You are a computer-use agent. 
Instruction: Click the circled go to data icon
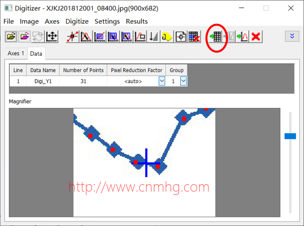[216, 36]
